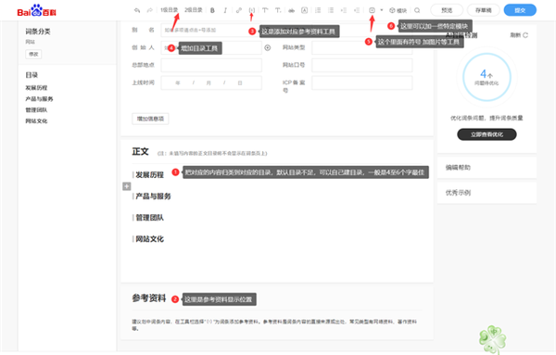Click the 管理团队 heading in 正文
556x355 pixels.
coord(149,218)
